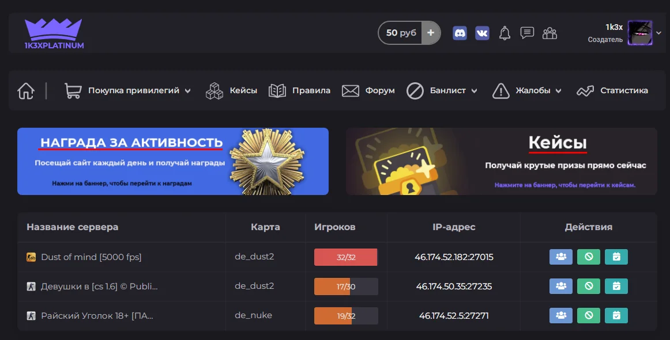Open the VK social icon
The image size is (670, 340).
click(482, 33)
